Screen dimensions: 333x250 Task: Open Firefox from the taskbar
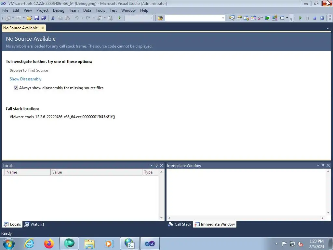click(49, 243)
